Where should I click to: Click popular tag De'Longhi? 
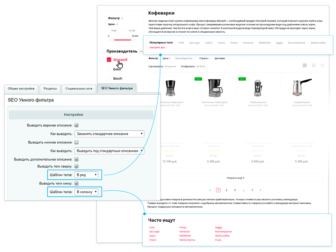pos(194,43)
